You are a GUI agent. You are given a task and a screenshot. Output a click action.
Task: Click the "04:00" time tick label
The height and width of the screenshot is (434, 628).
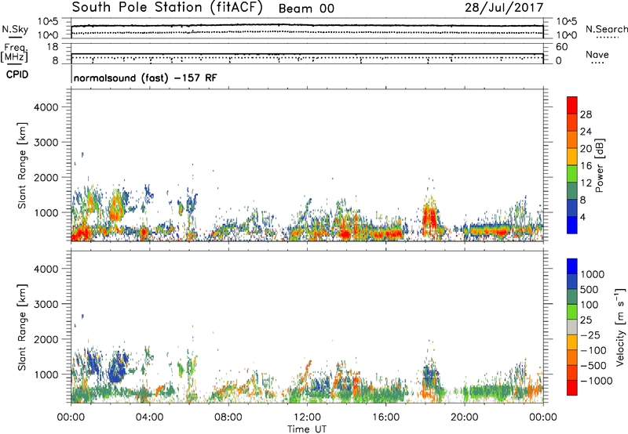149,418
